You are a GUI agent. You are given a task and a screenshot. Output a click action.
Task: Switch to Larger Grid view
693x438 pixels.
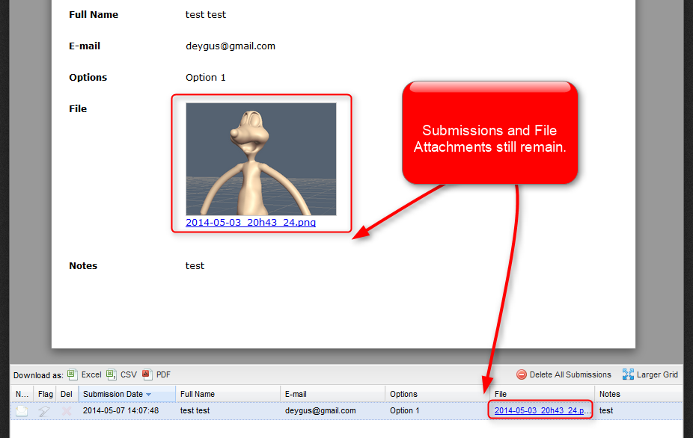tap(650, 374)
